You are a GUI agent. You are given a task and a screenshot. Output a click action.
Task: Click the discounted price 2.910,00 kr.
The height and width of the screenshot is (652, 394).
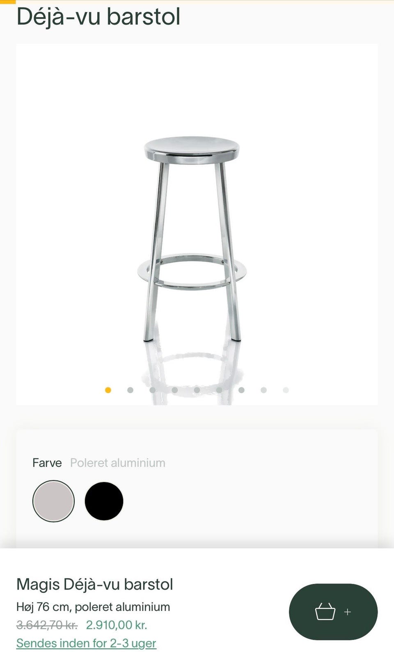[x=116, y=625]
